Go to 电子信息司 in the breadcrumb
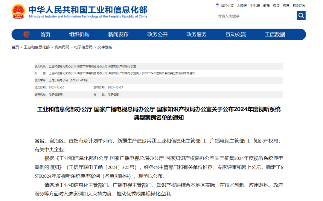The width and height of the screenshot is (323, 201). pyautogui.click(x=83, y=47)
